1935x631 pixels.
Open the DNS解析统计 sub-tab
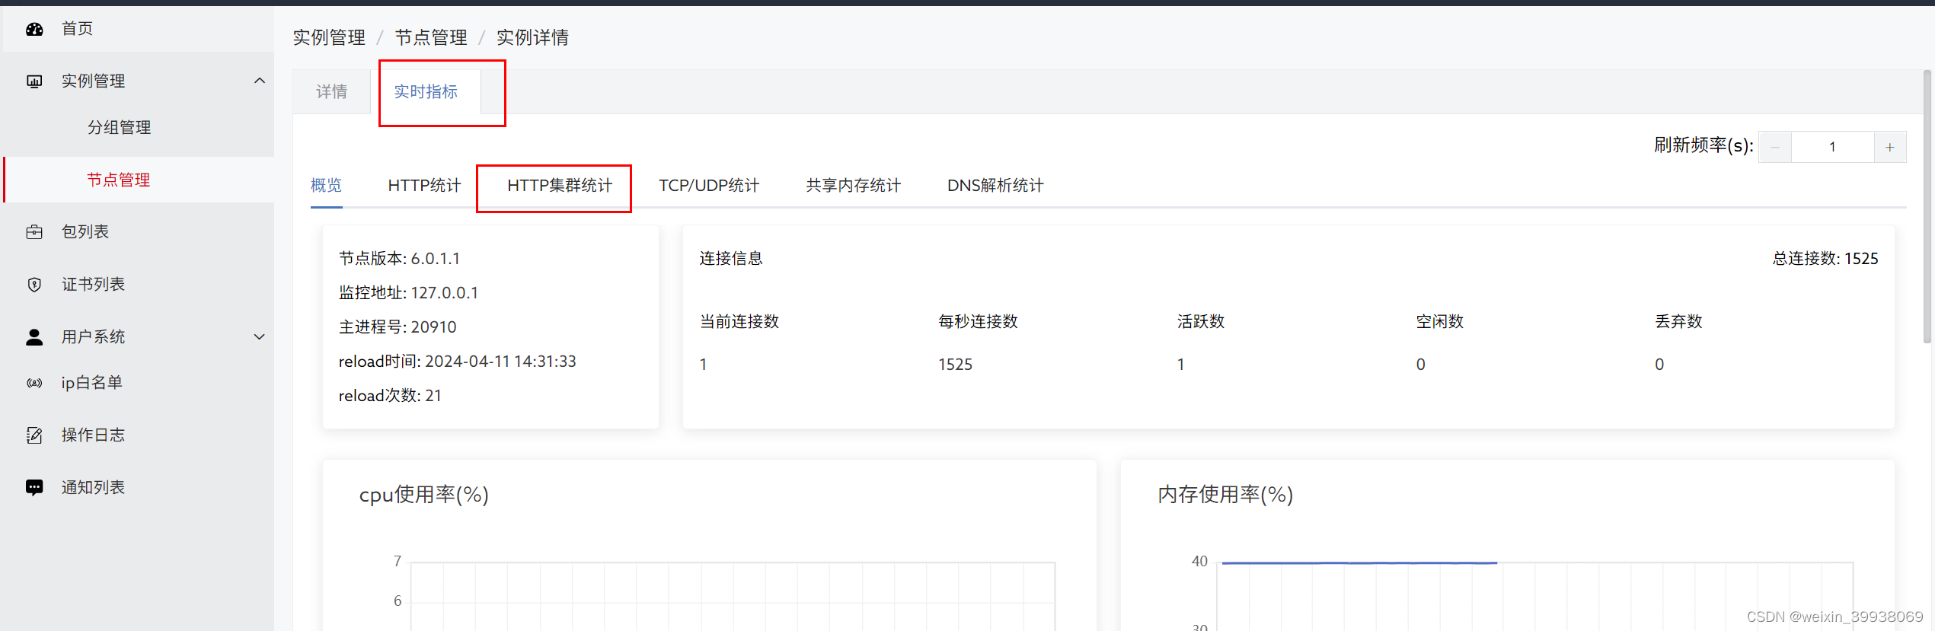995,186
